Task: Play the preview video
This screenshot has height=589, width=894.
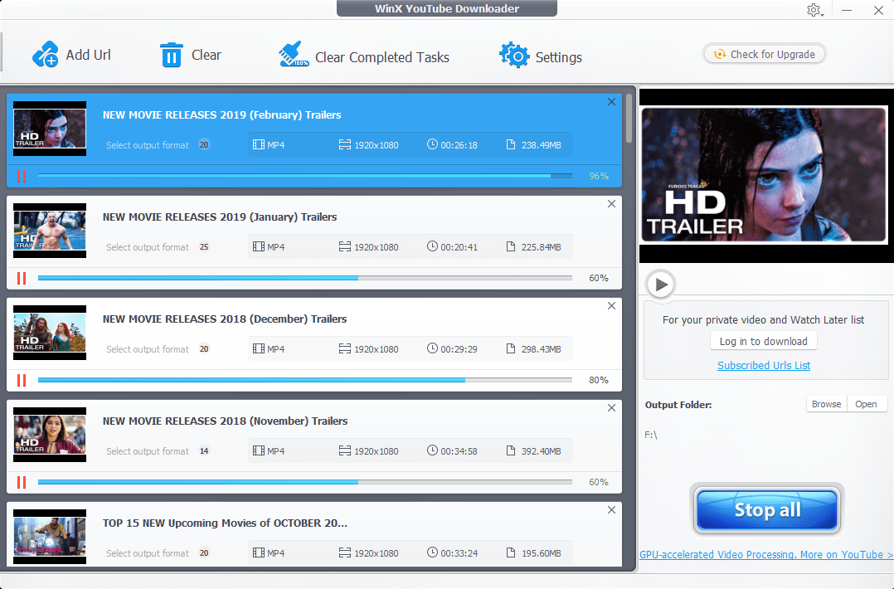Action: (661, 284)
